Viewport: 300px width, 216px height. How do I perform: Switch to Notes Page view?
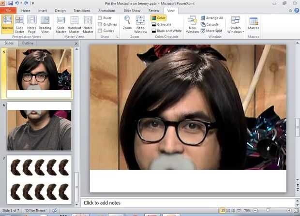(32, 25)
